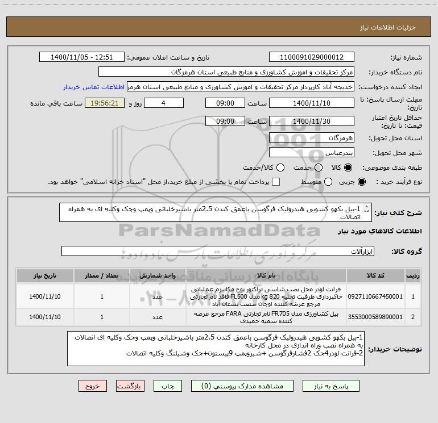Click the نام کالا column header
The height and width of the screenshot is (423, 438).
(266, 275)
